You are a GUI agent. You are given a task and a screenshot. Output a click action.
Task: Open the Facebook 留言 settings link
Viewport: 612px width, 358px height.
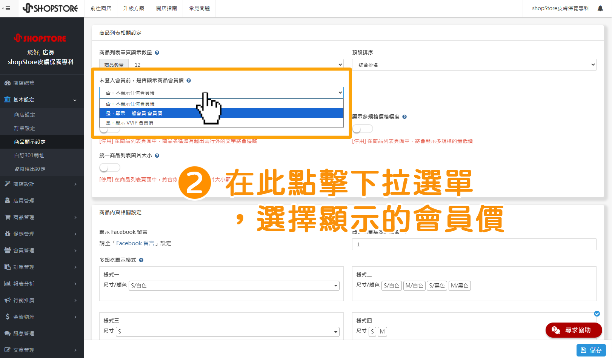pyautogui.click(x=135, y=243)
